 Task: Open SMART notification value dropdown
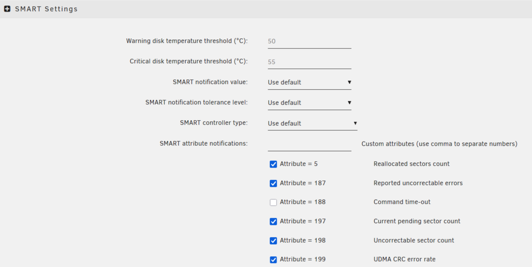click(310, 82)
